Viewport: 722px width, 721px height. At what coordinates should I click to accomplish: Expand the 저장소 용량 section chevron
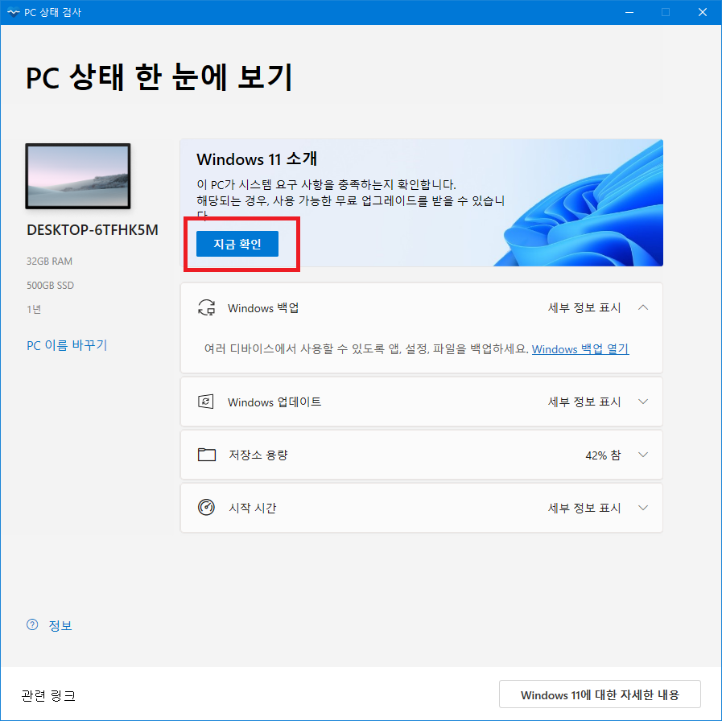[x=643, y=455]
